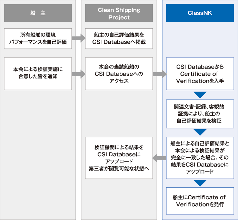Image resolution: width=238 pixels, height=220 pixels.
Task: Select the 関連文書・記録、客観的証拠により box
Action: click(200, 114)
